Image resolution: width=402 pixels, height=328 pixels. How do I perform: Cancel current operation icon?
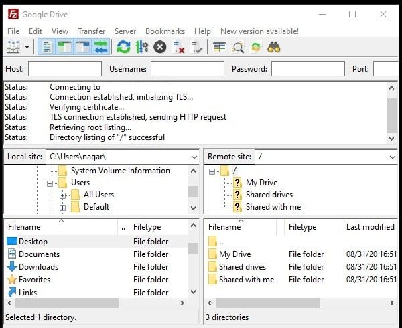pyautogui.click(x=159, y=47)
